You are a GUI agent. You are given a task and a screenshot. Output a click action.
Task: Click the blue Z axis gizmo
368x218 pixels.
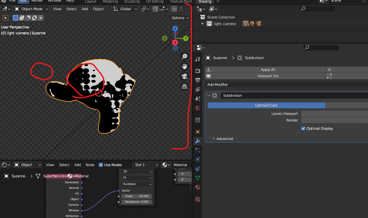175,29
